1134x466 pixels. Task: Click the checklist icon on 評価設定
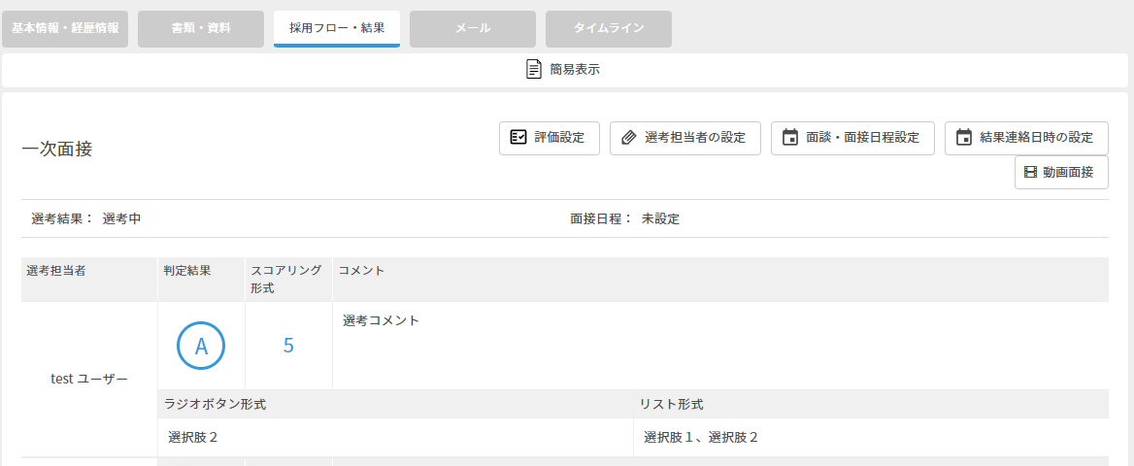pos(517,138)
